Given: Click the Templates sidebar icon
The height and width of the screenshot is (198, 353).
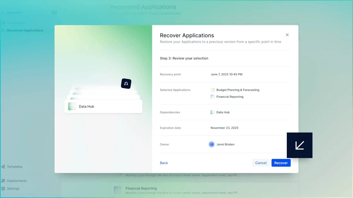Looking at the screenshot, I should point(3,167).
